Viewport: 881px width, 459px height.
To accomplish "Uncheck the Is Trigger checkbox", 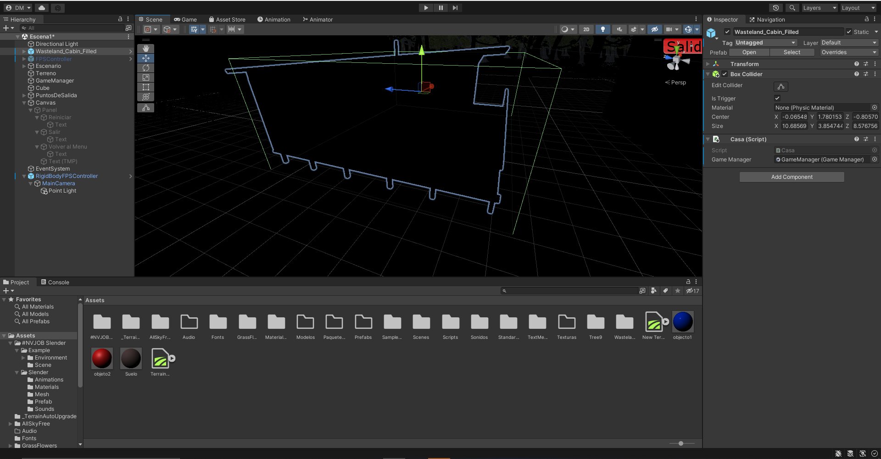I will pos(777,98).
